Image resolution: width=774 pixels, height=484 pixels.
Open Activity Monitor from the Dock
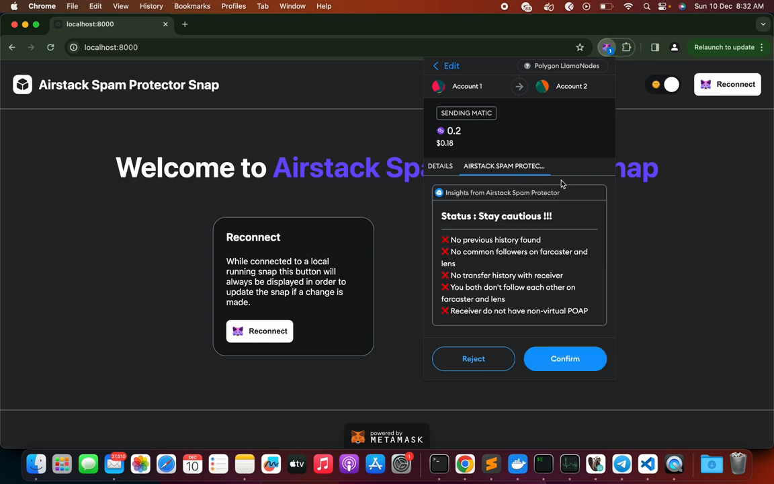(570, 464)
